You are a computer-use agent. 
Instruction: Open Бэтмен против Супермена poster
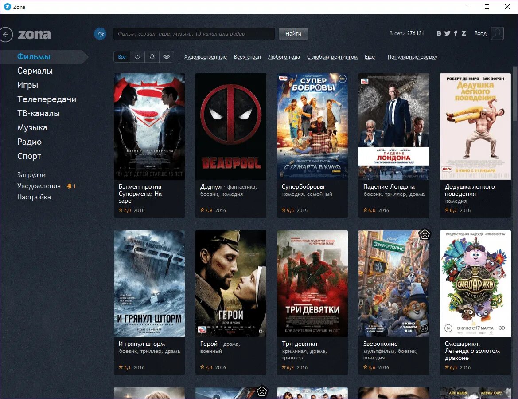tap(149, 126)
